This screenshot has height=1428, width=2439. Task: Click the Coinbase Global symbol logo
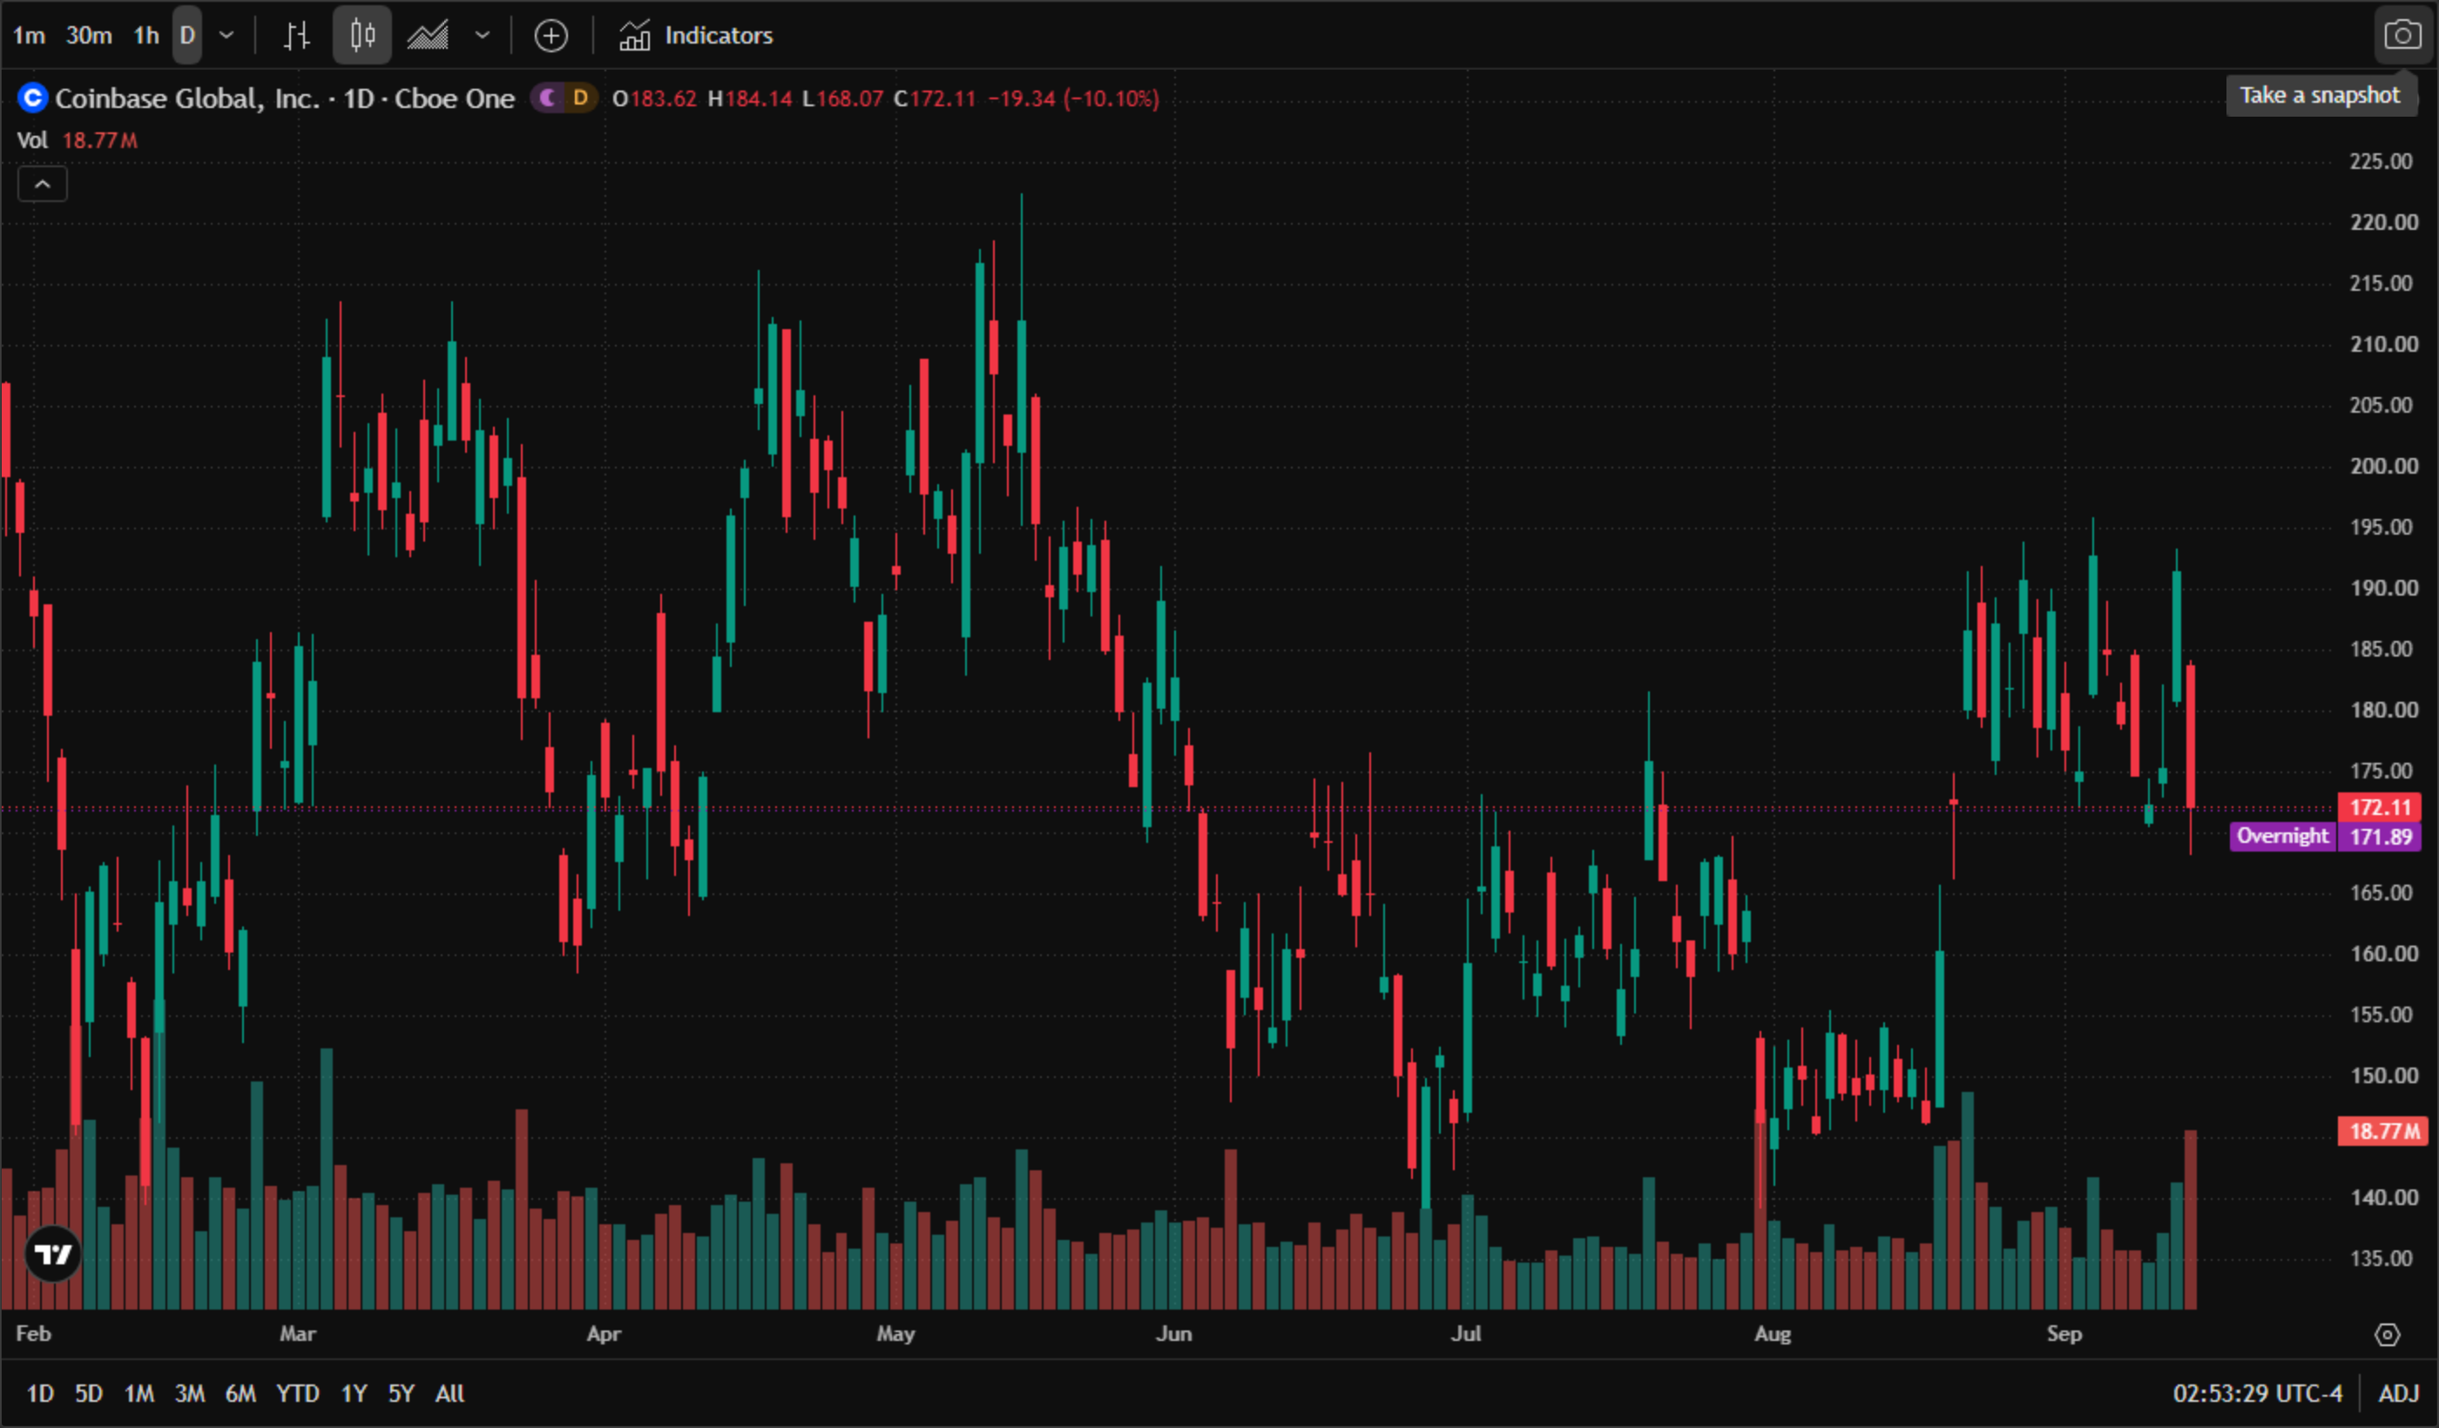[33, 98]
